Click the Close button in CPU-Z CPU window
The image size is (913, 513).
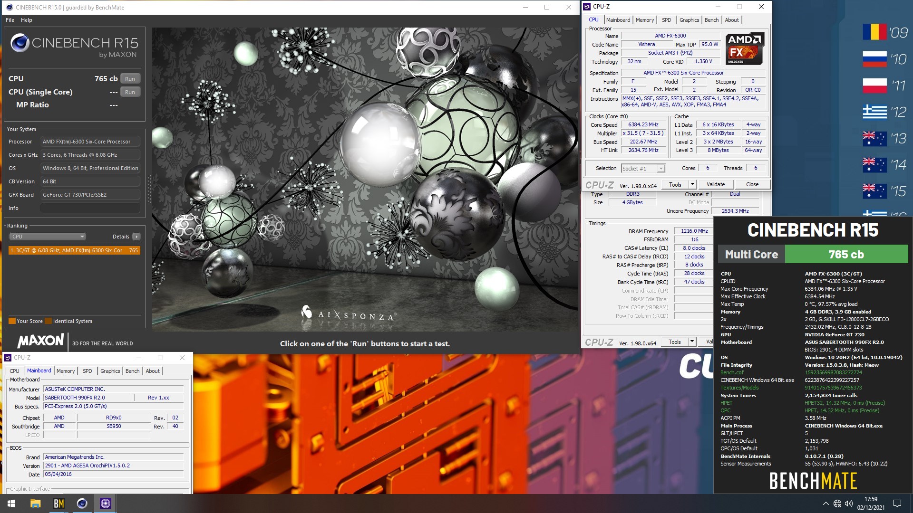coord(752,184)
